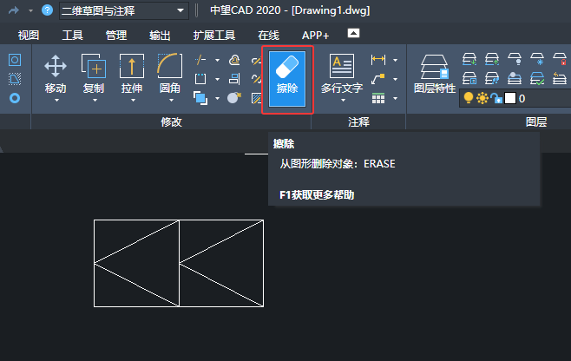Click the 注释 panel title

(358, 122)
